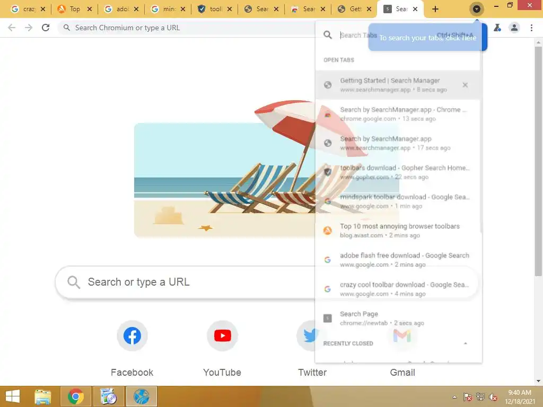Select 'mindspark toolbar download - Google Search' entry
Image resolution: width=543 pixels, height=407 pixels.
398,201
